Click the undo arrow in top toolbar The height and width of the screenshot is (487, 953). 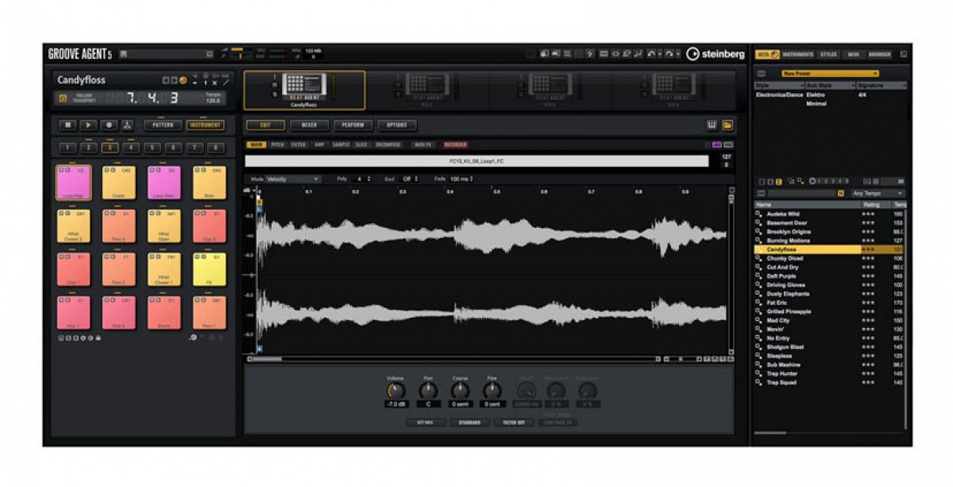tap(652, 54)
